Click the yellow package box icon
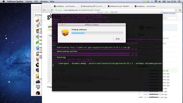The height and width of the screenshot is (103, 183). point(65,32)
